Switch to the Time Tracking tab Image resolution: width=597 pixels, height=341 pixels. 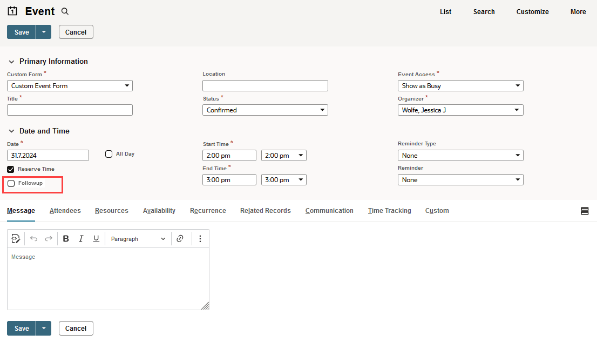pos(390,211)
